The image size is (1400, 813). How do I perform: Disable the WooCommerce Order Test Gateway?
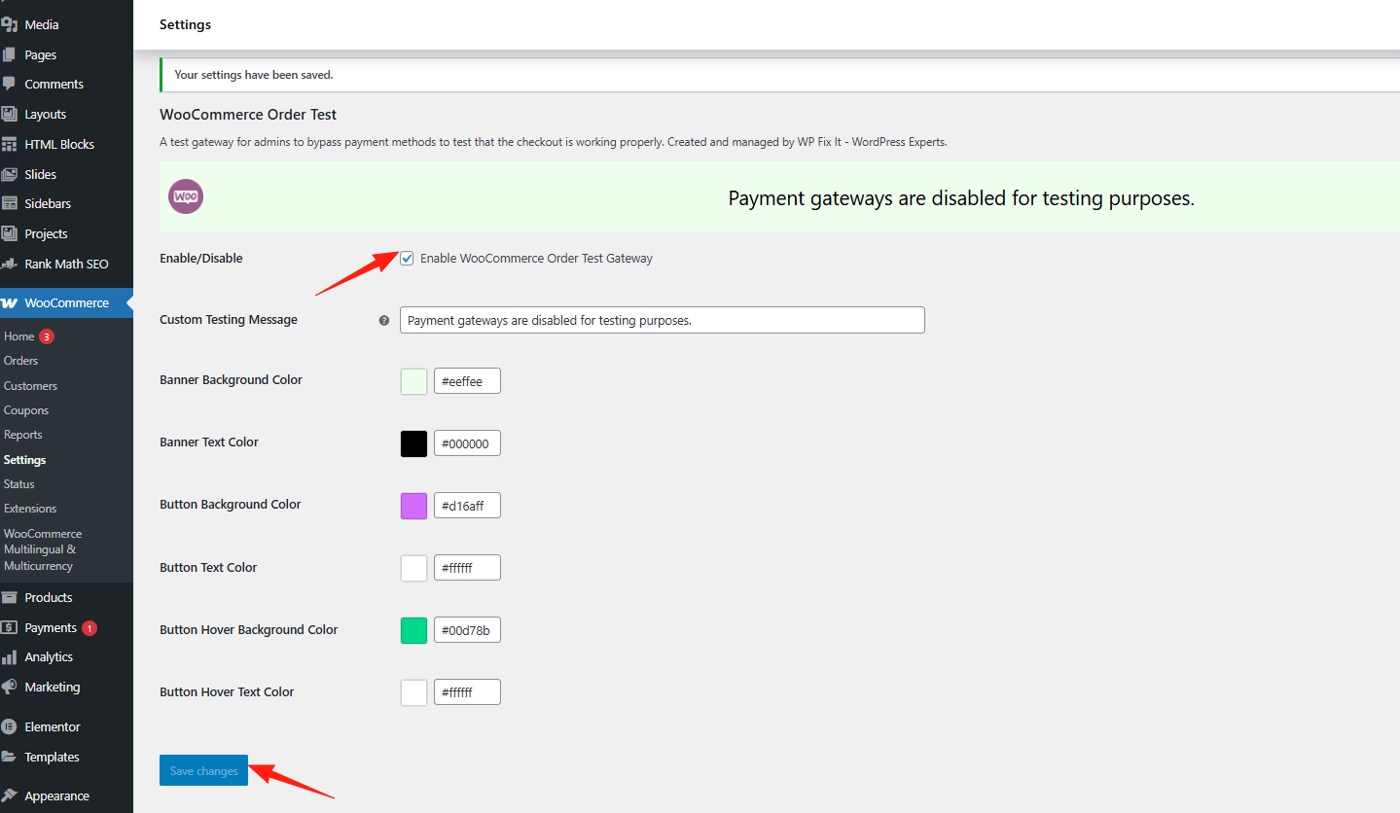click(x=406, y=258)
